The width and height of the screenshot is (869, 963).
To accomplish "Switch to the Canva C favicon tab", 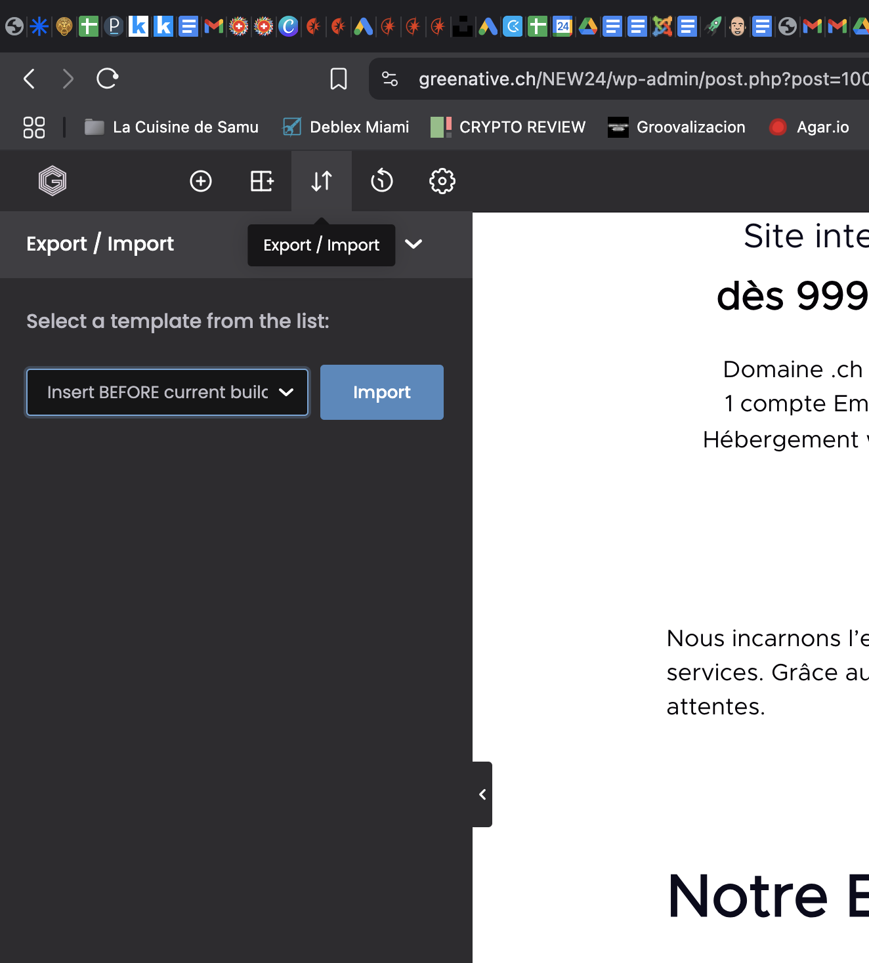I will click(x=289, y=26).
